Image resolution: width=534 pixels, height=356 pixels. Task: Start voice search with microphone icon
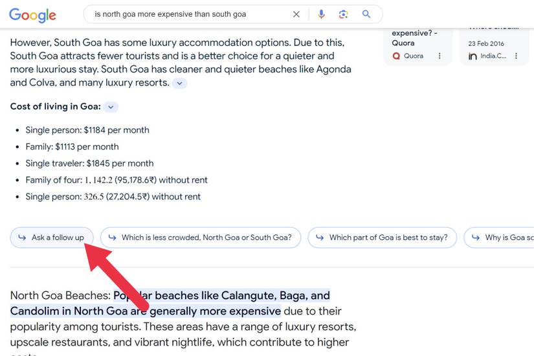click(321, 14)
